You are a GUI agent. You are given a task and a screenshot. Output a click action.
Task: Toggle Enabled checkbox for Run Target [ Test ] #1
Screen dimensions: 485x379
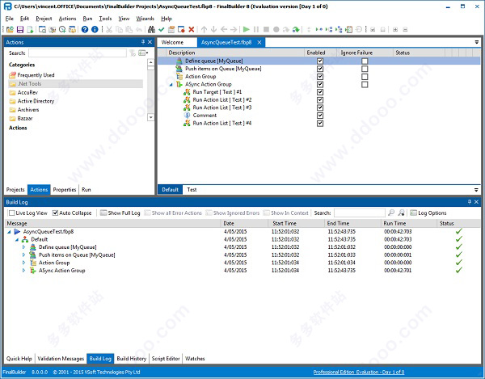click(320, 92)
